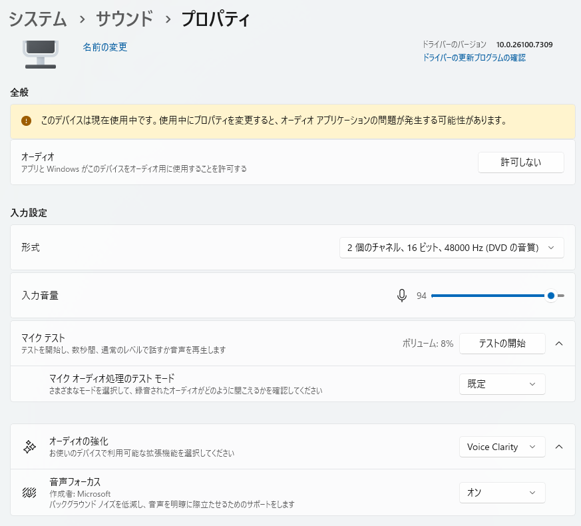Go to システム in the breadcrumb
The image size is (581, 526).
[x=38, y=19]
